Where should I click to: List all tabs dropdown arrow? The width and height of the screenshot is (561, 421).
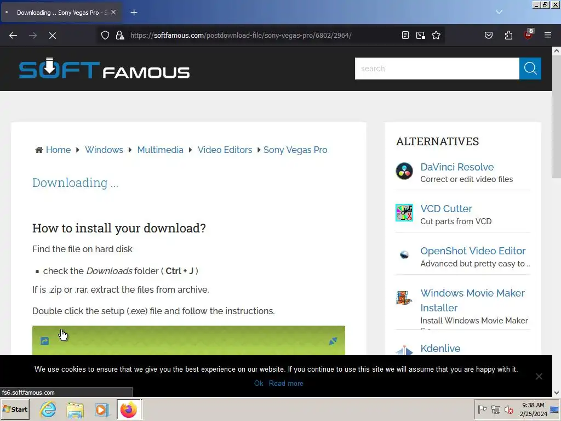[x=499, y=12]
